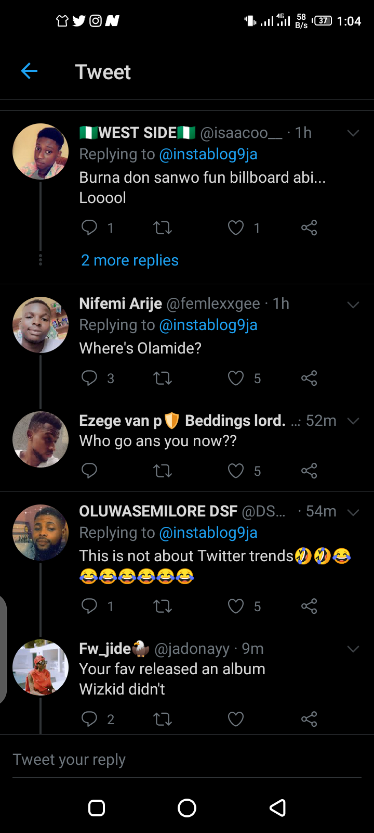Share WEST SIDE's Burna tweet
374x833 pixels.
point(309,228)
